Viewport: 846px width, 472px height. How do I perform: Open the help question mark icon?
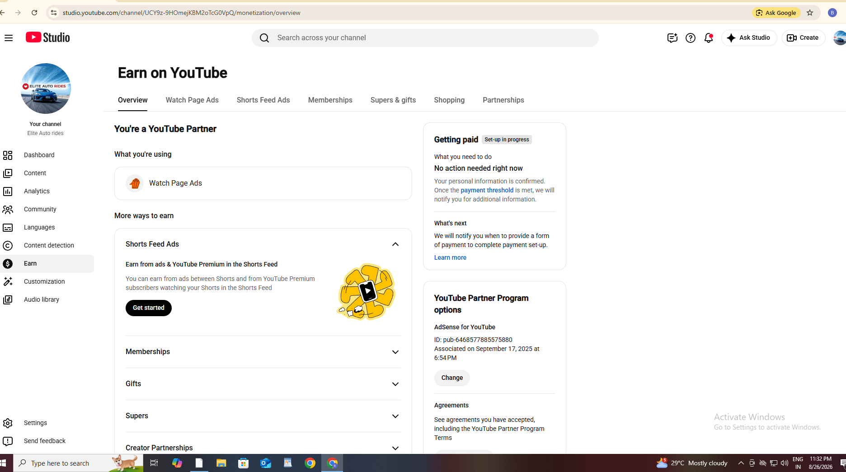[x=691, y=38]
